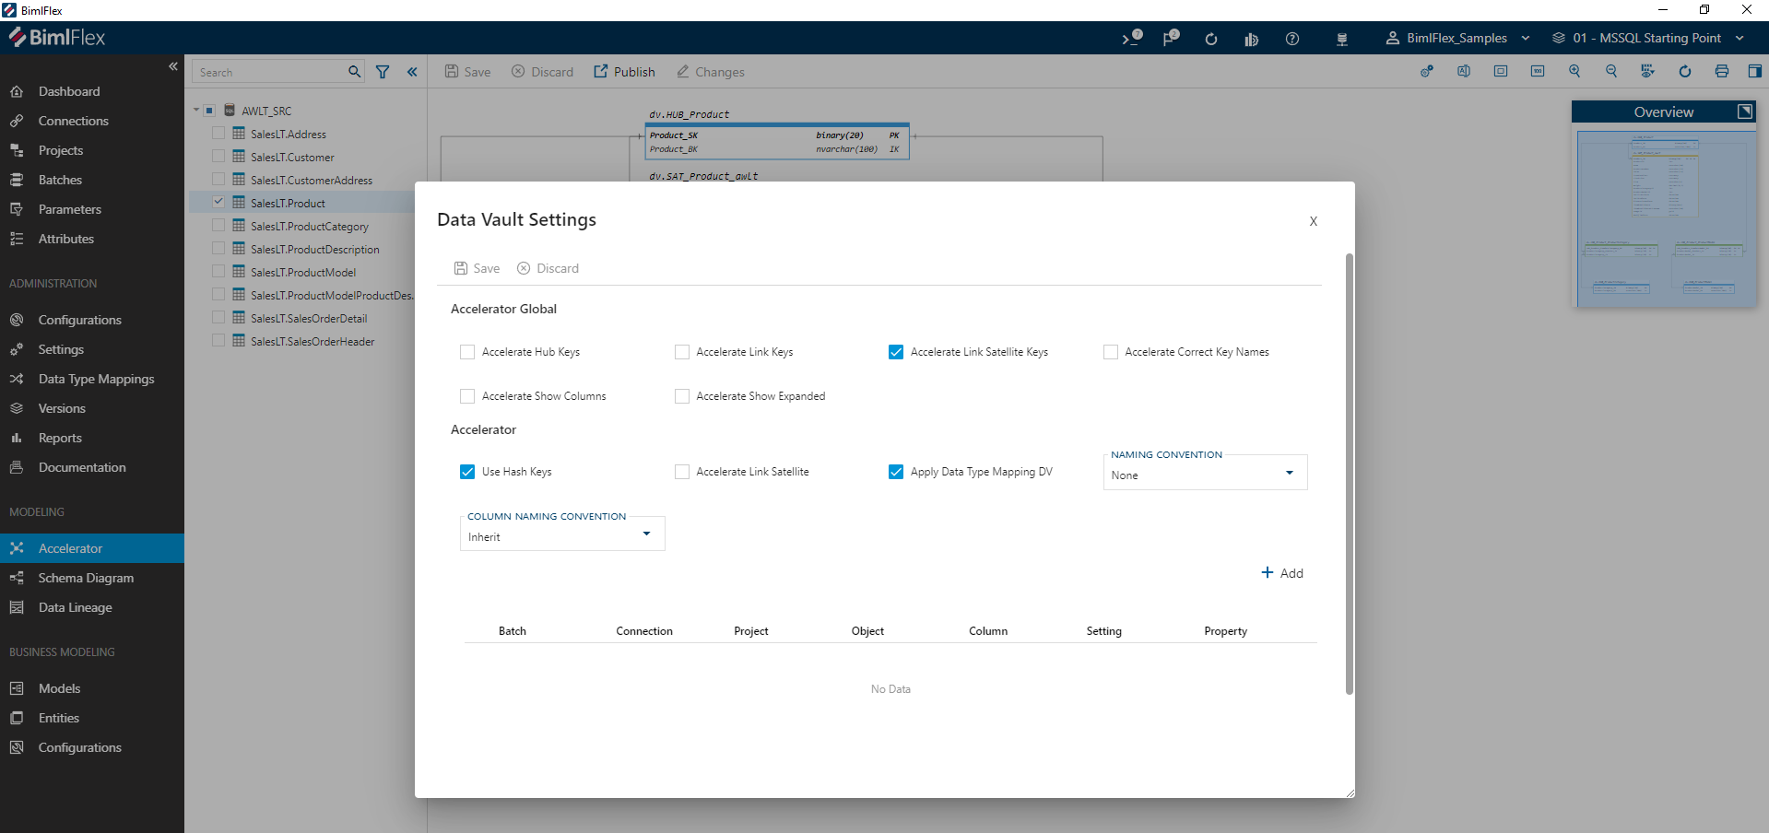Click the zoom in magnifier icon
1769x833 pixels.
[x=1574, y=72]
